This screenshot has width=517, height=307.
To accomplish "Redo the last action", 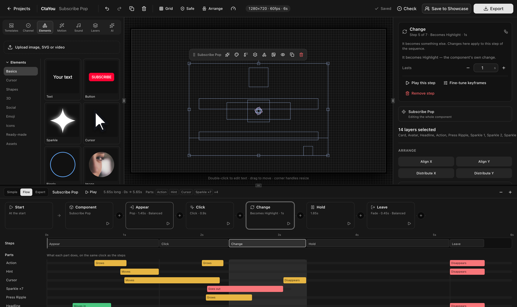I will click(x=119, y=9).
